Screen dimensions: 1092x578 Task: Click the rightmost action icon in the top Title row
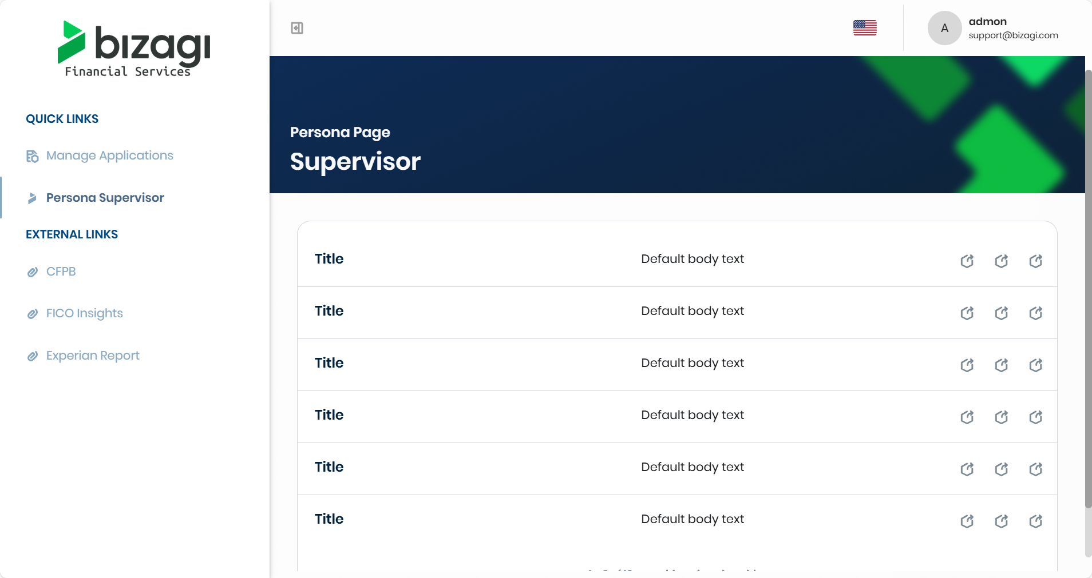point(1035,261)
